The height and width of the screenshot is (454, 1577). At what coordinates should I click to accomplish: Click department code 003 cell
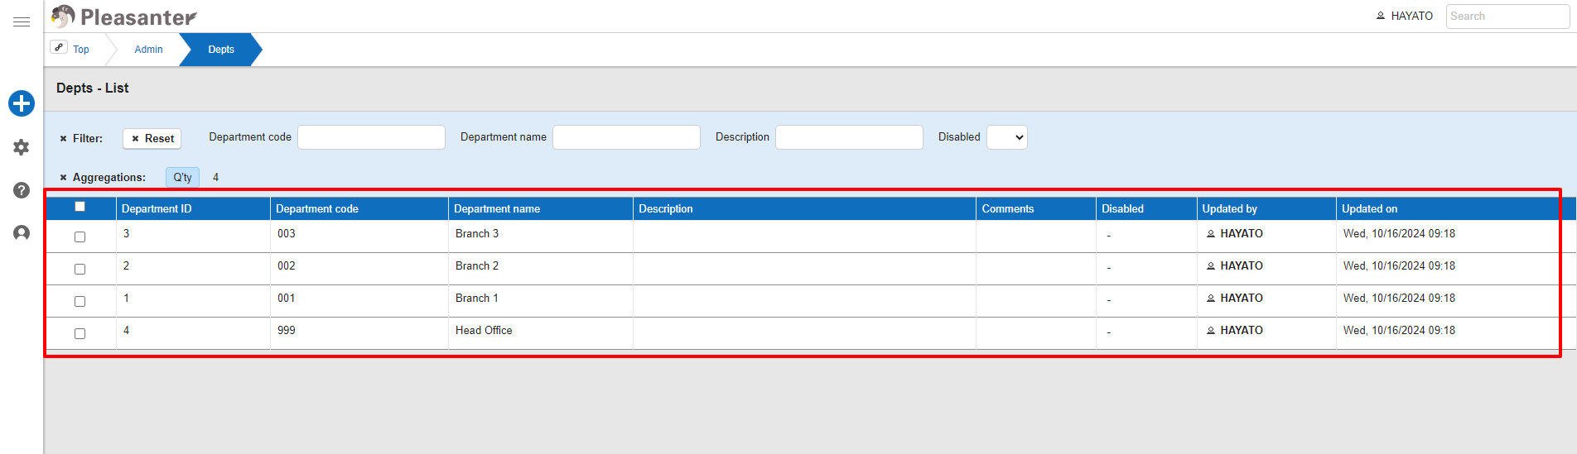pos(287,234)
